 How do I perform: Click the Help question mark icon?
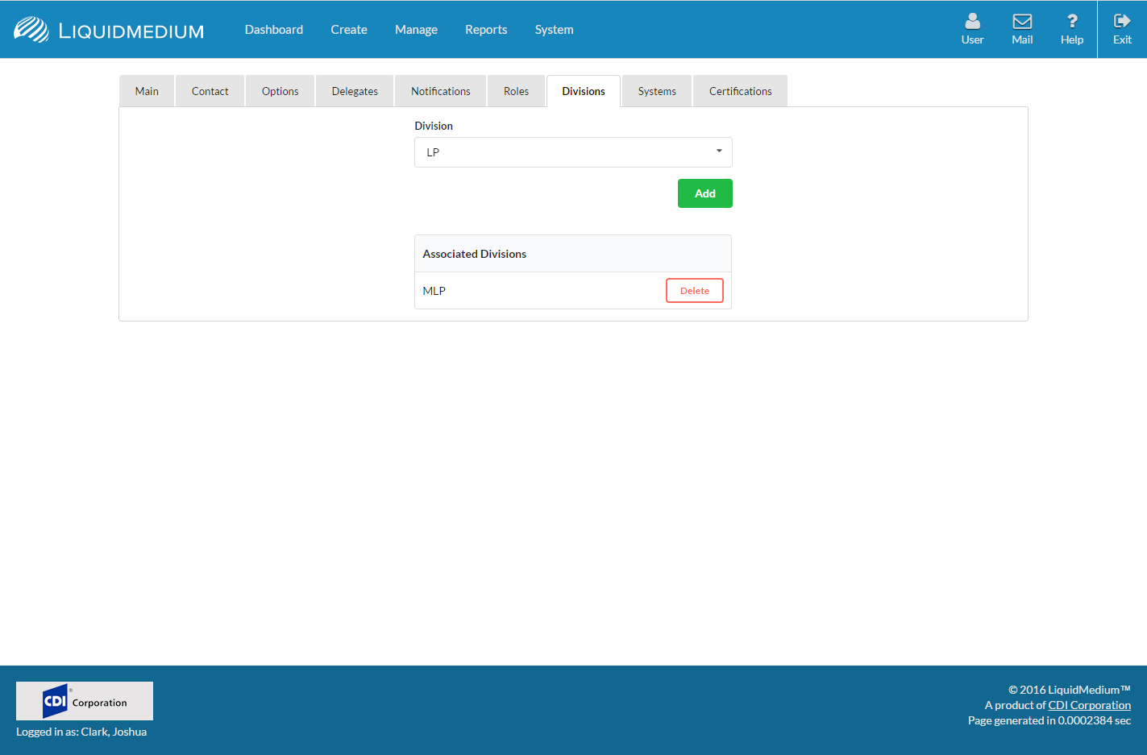[1071, 22]
